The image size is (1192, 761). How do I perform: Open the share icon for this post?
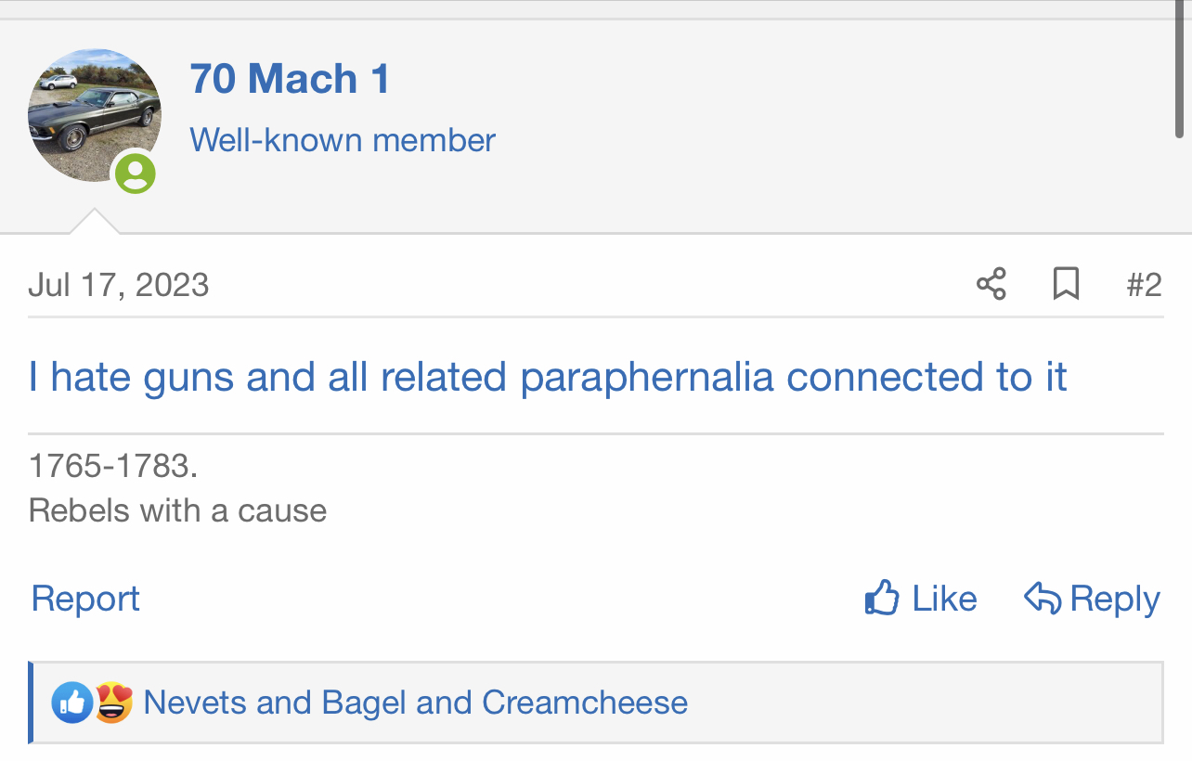991,284
